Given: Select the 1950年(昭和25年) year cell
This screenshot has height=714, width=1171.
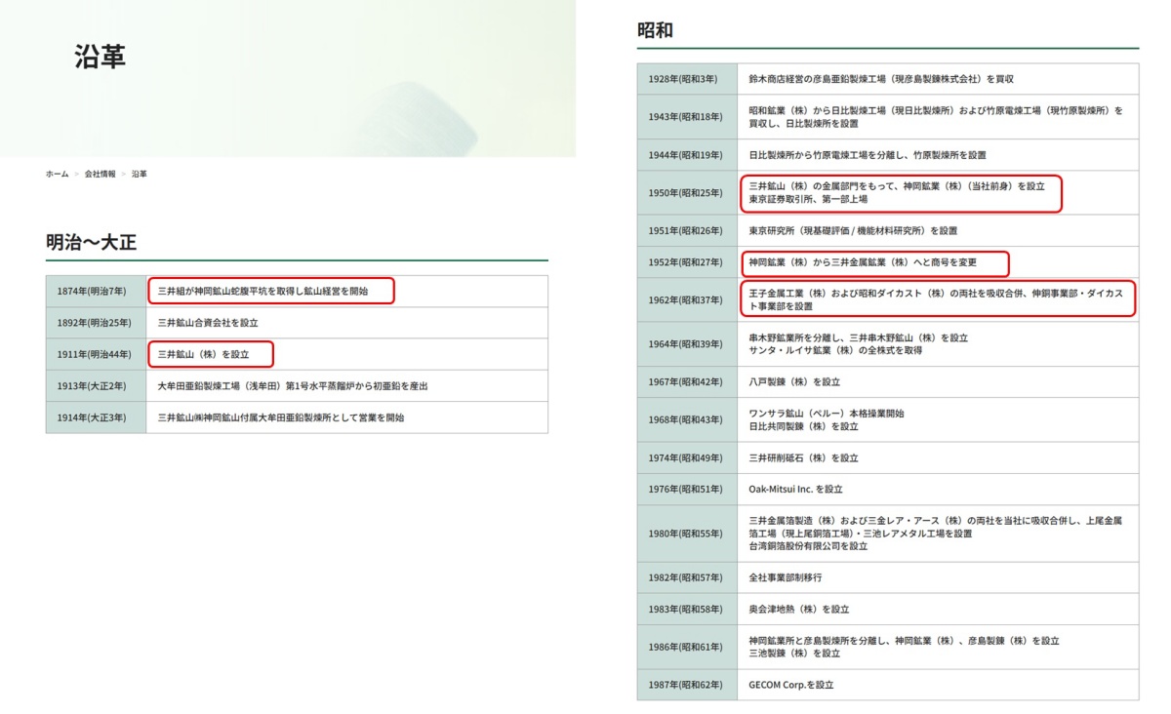Looking at the screenshot, I should pyautogui.click(x=687, y=193).
